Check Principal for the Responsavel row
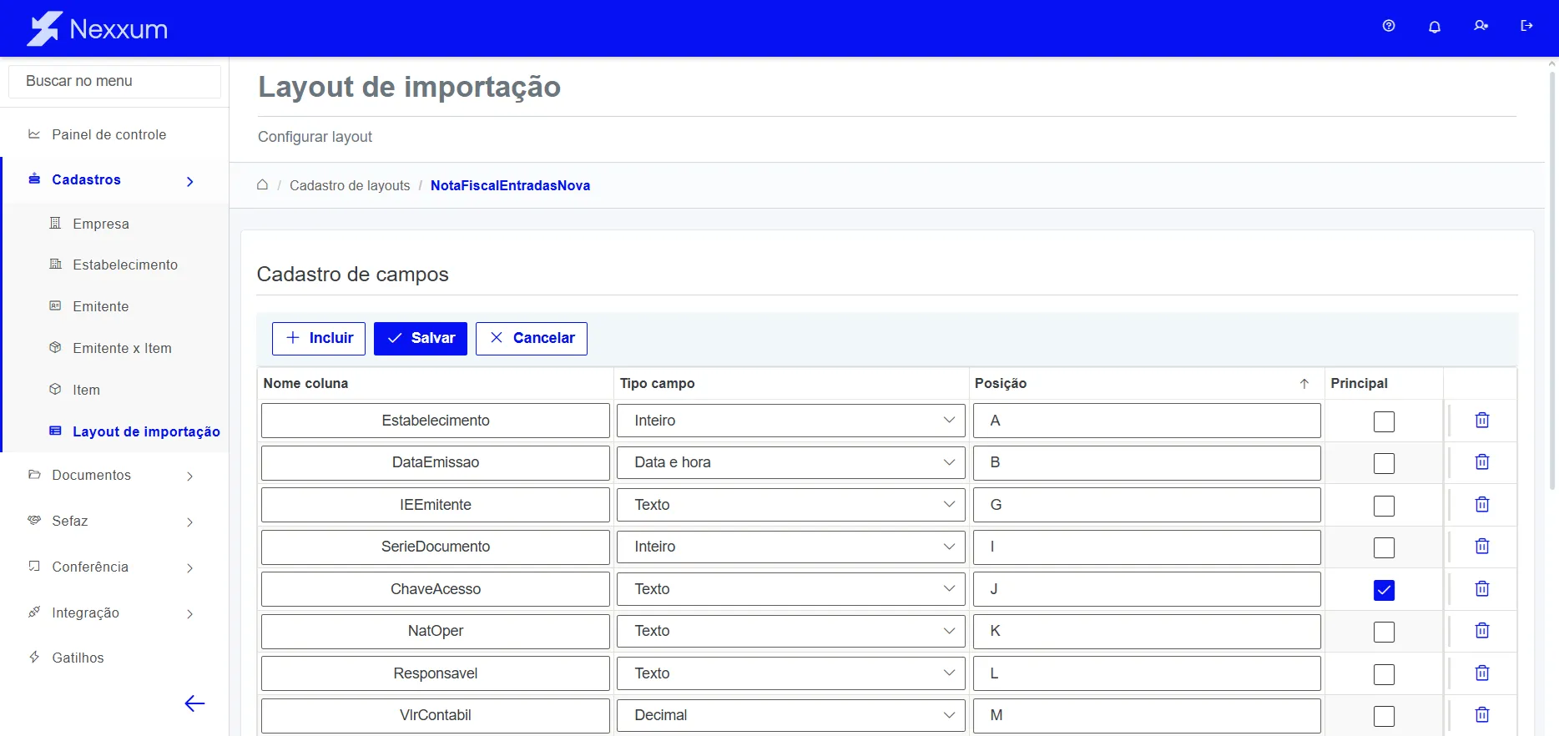The image size is (1559, 736). click(x=1384, y=675)
